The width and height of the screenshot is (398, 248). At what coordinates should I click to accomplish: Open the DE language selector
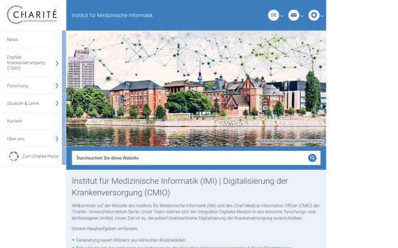pos(273,15)
